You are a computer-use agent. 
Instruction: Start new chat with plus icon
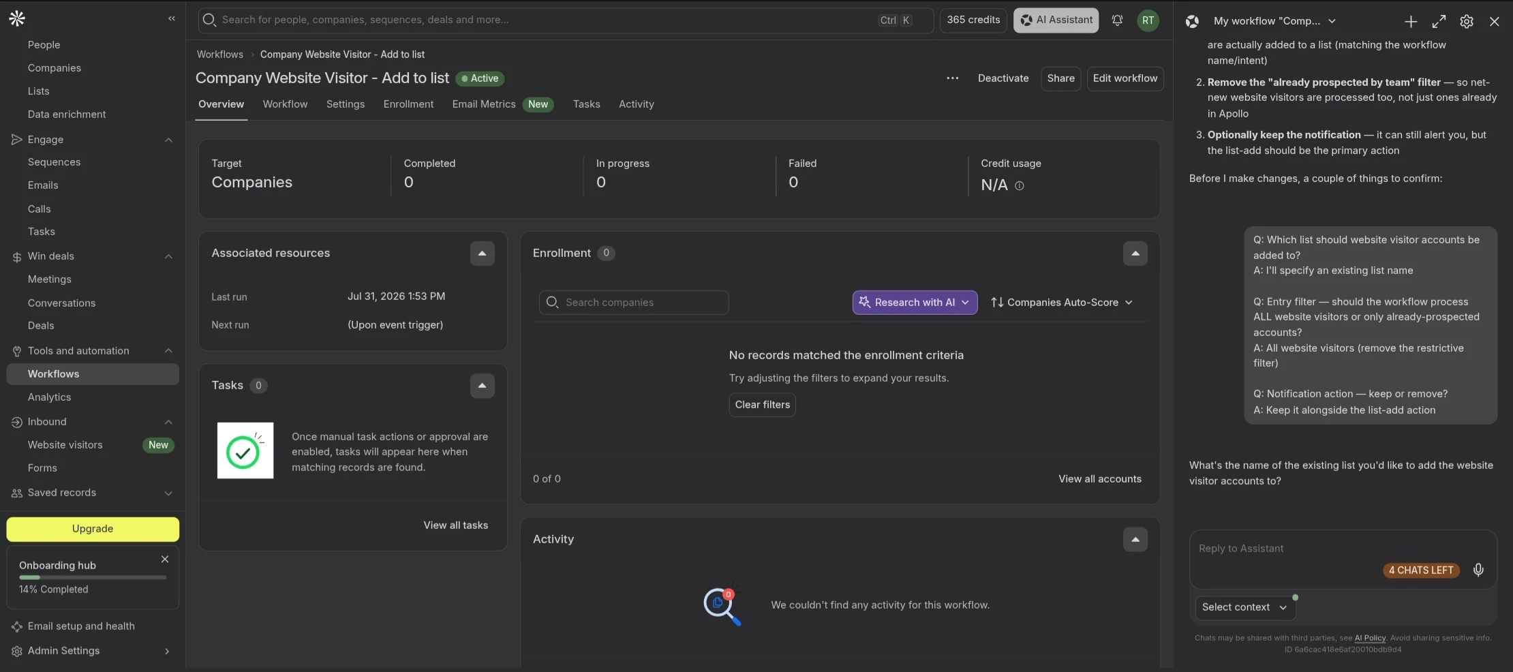pos(1411,22)
